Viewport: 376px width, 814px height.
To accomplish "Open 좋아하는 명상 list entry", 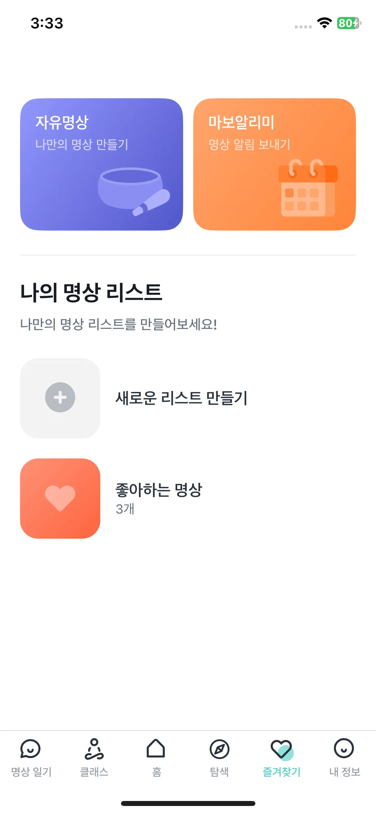I will pos(188,499).
